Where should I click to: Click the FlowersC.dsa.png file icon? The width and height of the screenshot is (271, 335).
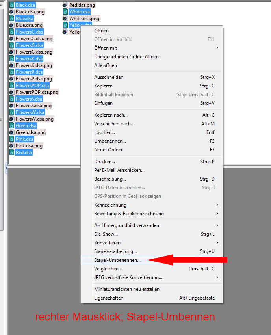coord(11,39)
